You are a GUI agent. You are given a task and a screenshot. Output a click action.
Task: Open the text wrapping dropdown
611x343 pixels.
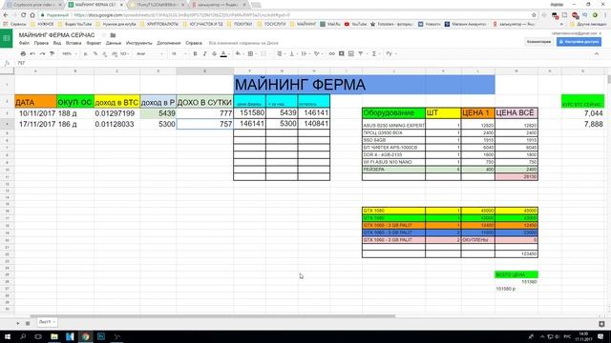pyautogui.click(x=305, y=53)
